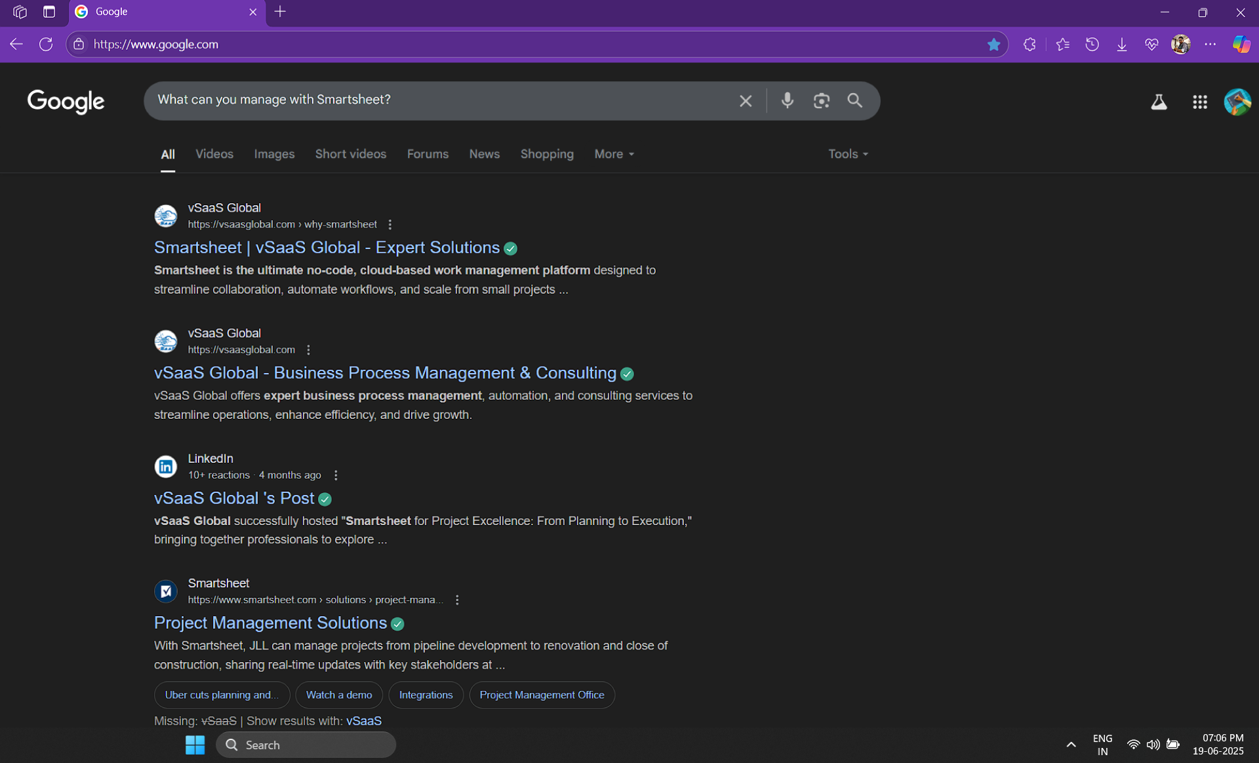1259x763 pixels.
Task: Open Project Management Solutions link
Action: click(270, 623)
